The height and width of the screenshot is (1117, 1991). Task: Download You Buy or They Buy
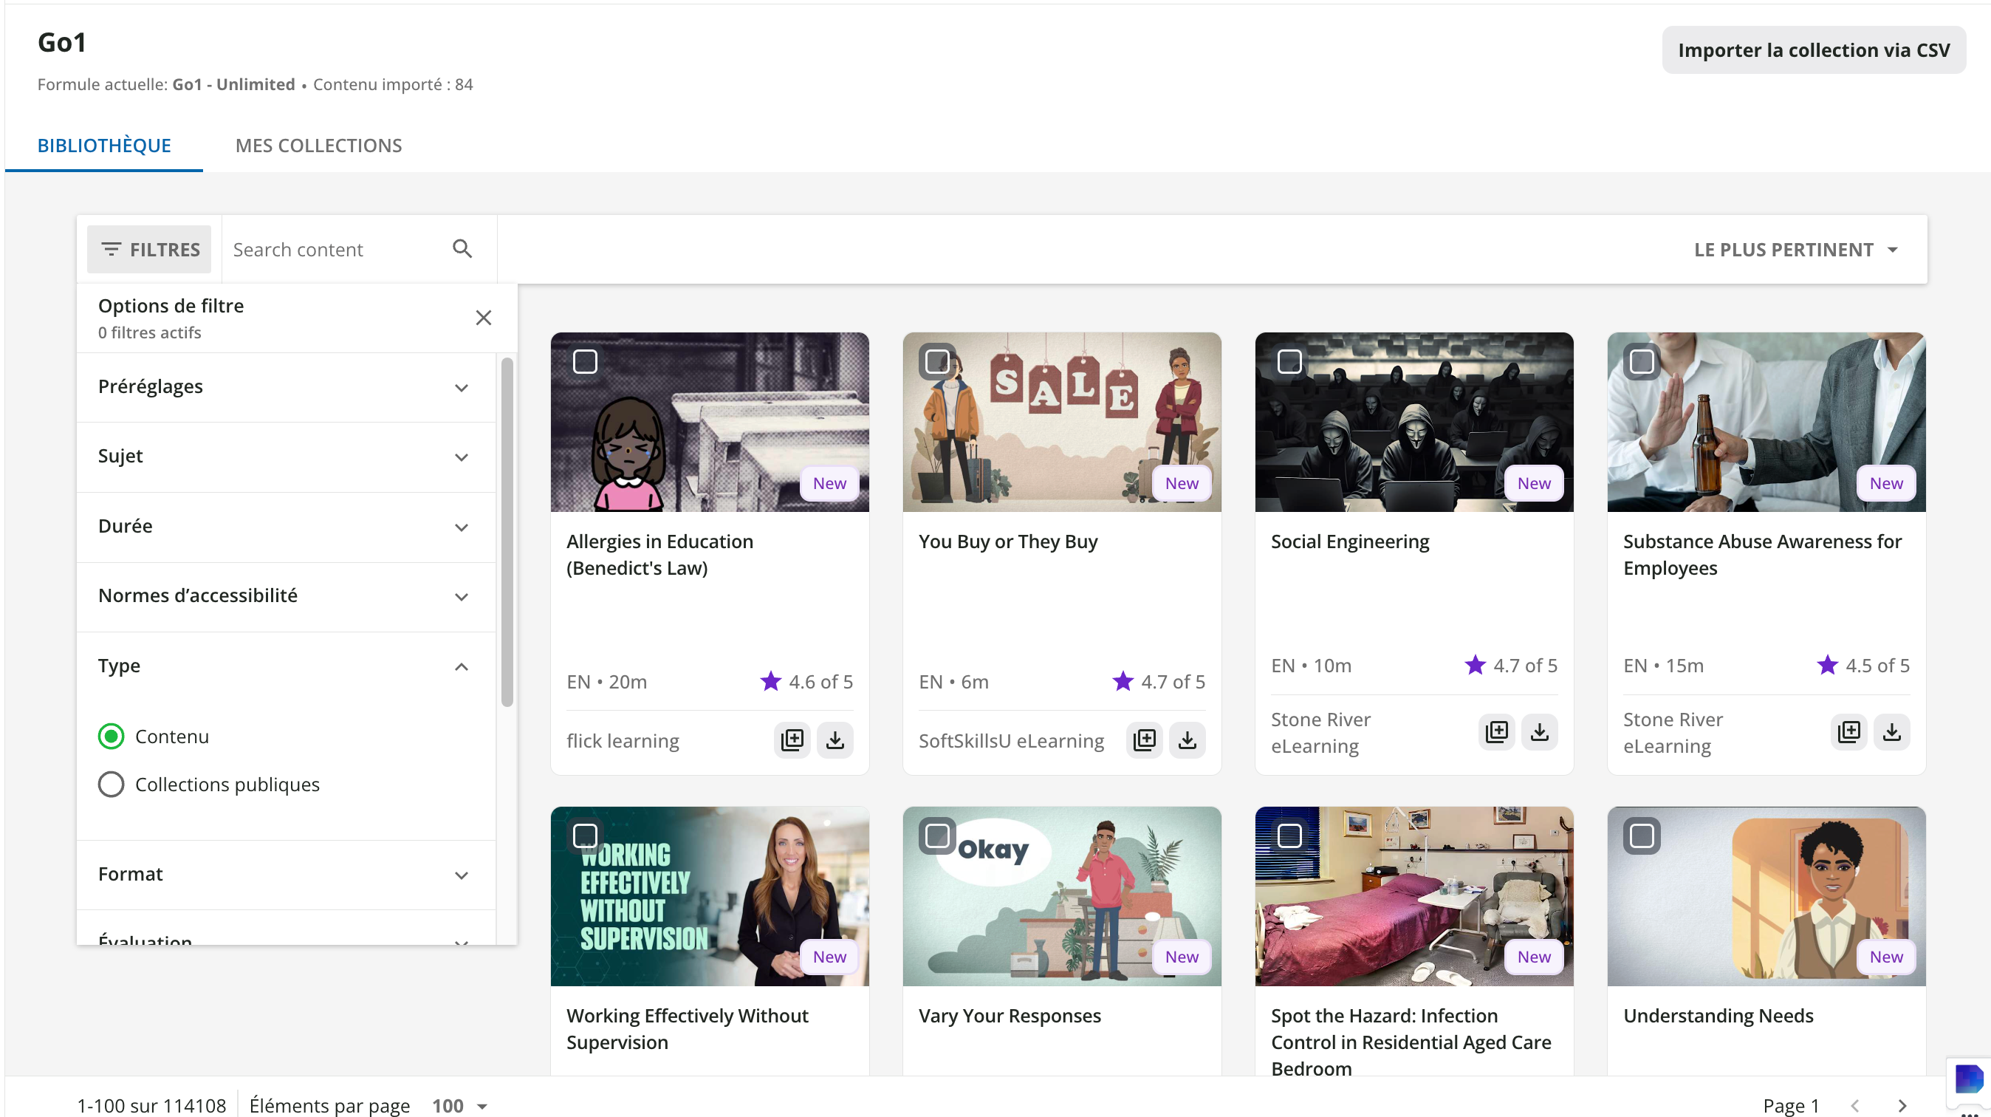tap(1188, 739)
